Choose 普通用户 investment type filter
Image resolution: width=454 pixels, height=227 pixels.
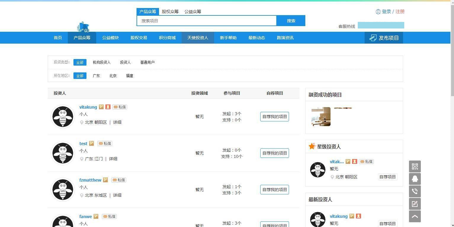(147, 62)
